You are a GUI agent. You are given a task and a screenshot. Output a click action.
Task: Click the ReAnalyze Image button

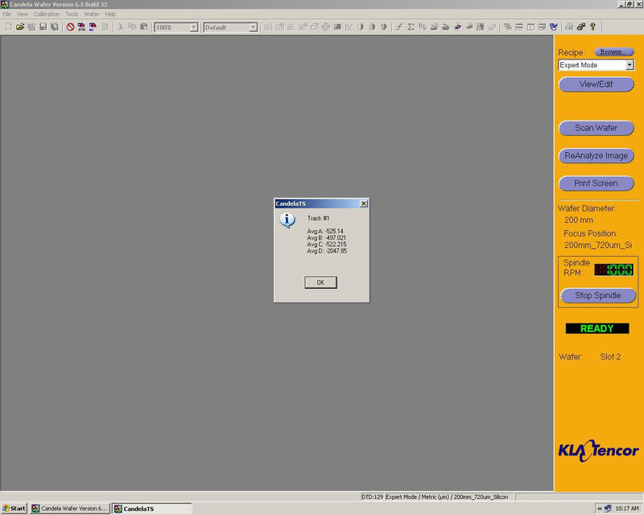coord(596,155)
